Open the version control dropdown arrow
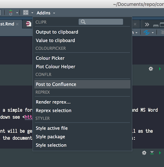This screenshot has width=164, height=167. coord(17,13)
